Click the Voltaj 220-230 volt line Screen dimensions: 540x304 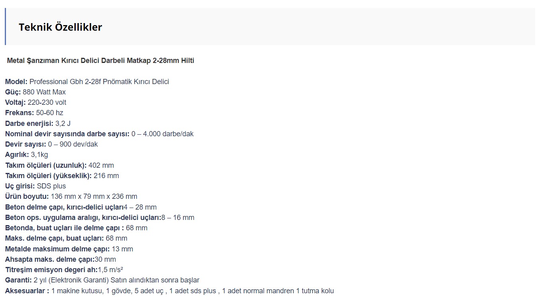click(x=36, y=102)
